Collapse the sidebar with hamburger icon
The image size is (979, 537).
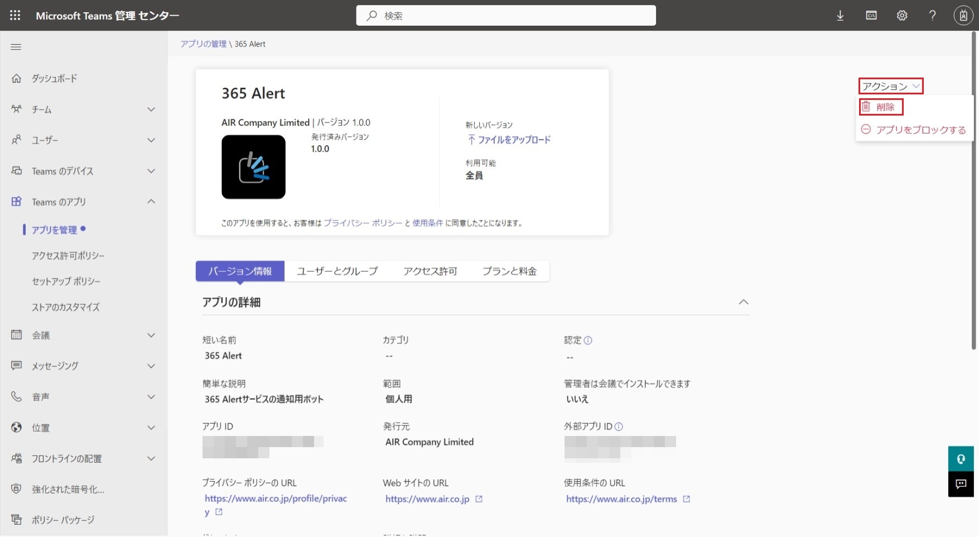click(16, 47)
